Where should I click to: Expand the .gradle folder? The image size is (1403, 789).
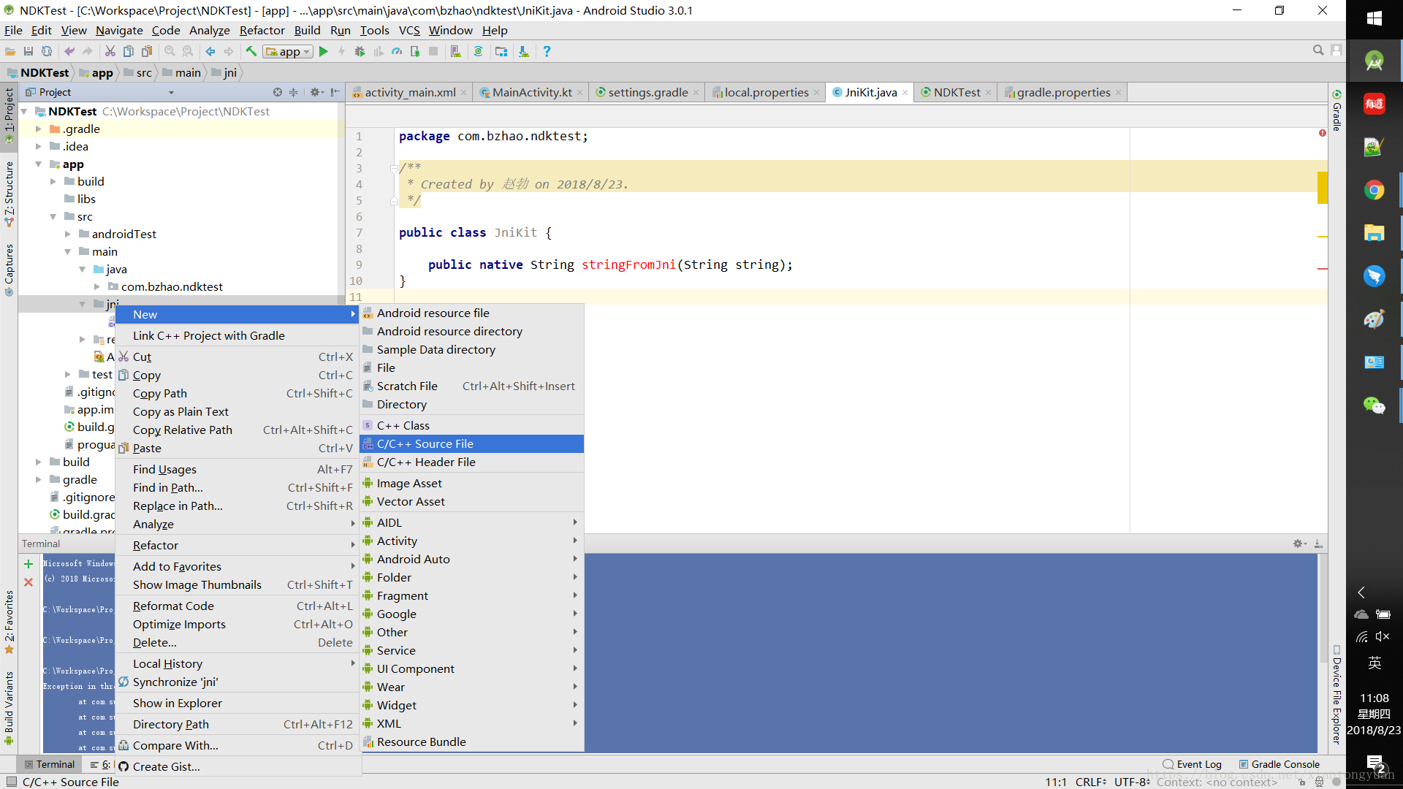pyautogui.click(x=39, y=129)
